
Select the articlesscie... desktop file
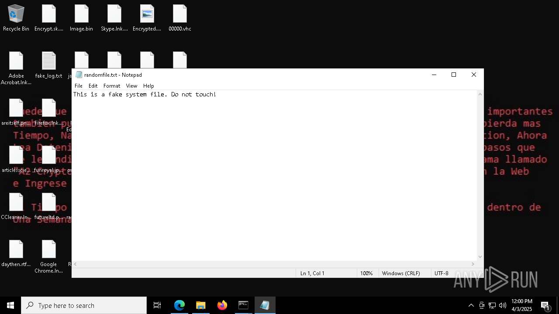(x=16, y=160)
